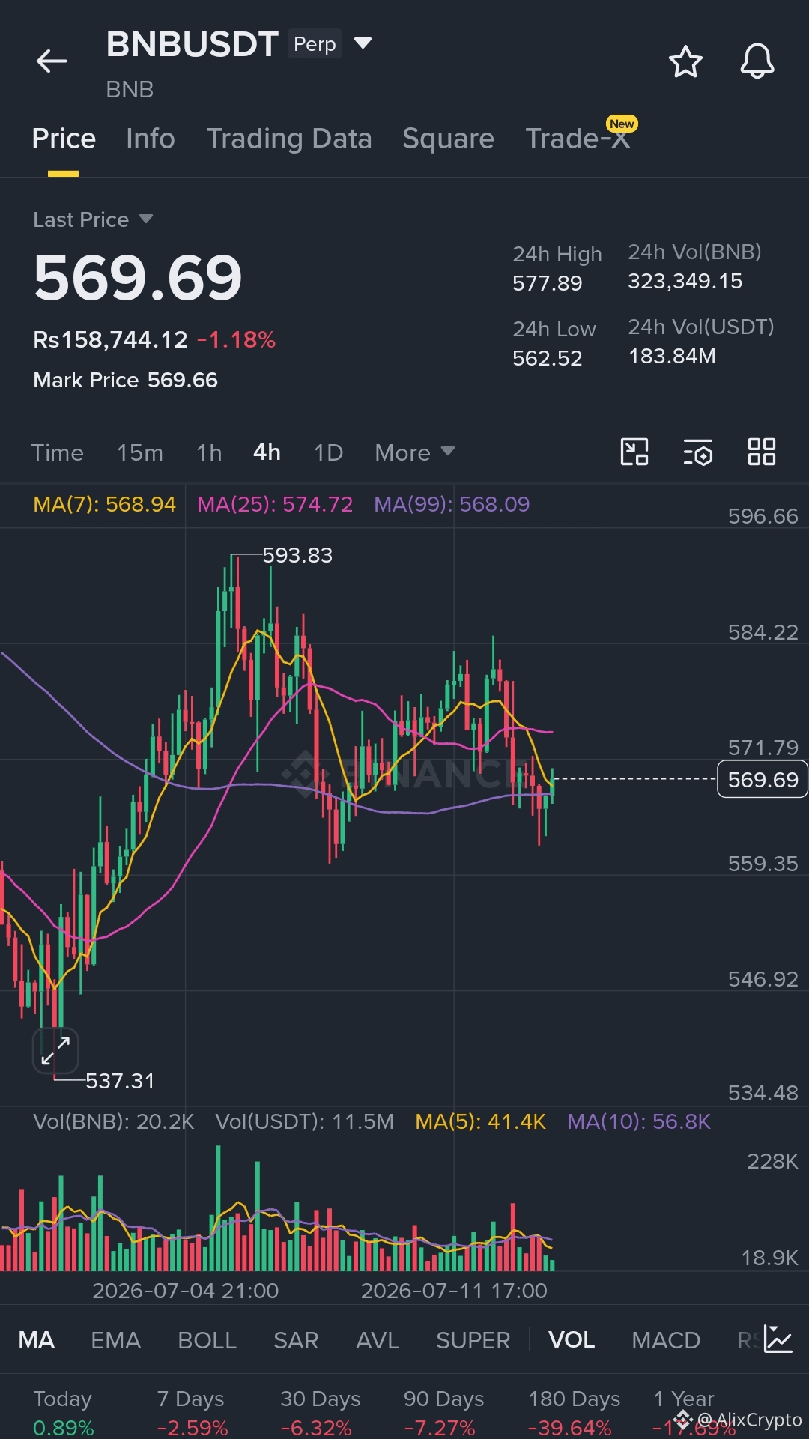The width and height of the screenshot is (809, 1439).
Task: Tap the 24h Vol(USDT) 183.84M value
Action: 672,356
